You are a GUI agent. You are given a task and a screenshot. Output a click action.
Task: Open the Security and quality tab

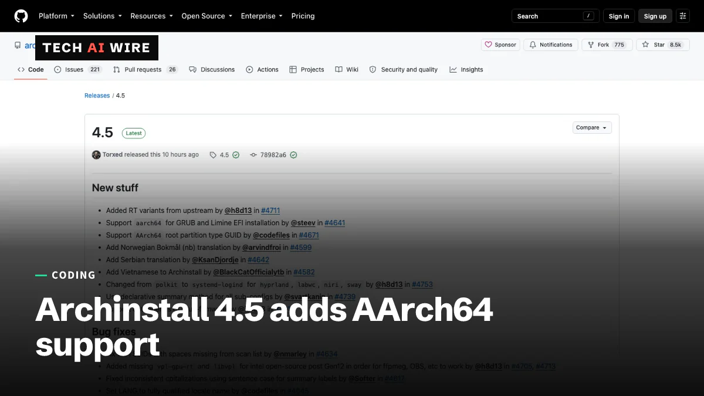(404, 69)
